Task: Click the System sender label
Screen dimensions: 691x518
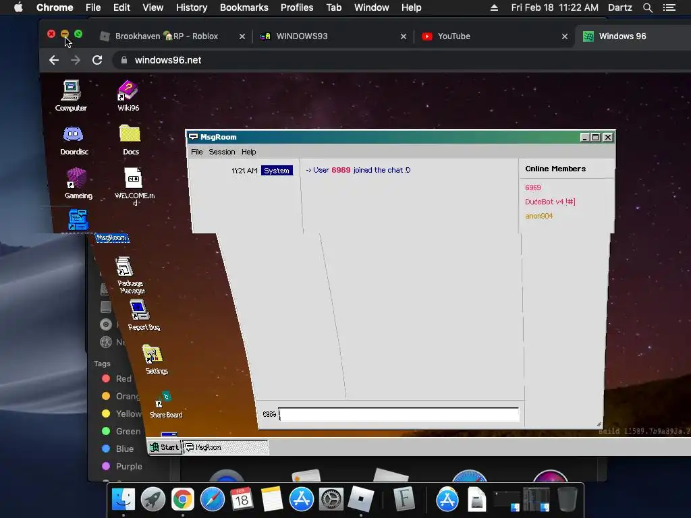Action: pyautogui.click(x=277, y=171)
